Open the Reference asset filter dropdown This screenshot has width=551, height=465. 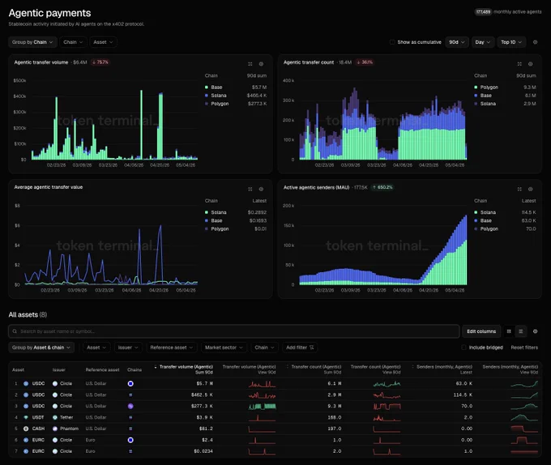pyautogui.click(x=172, y=348)
